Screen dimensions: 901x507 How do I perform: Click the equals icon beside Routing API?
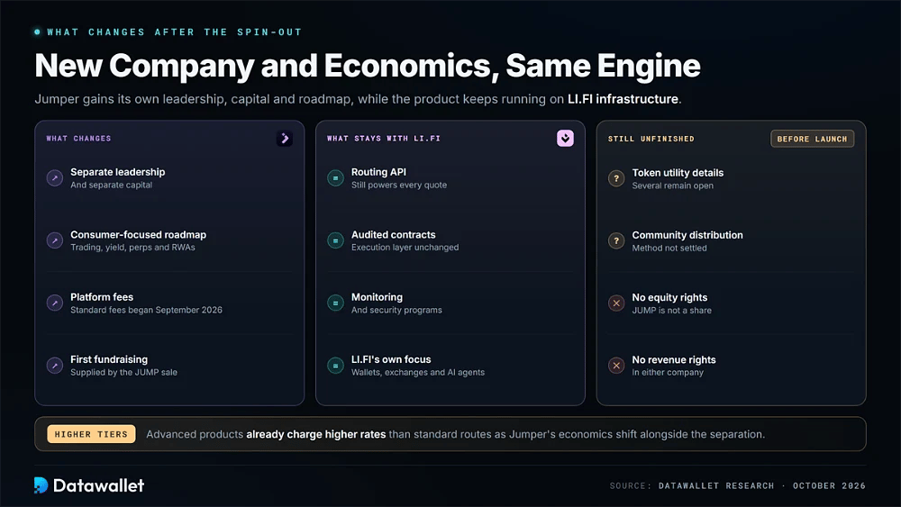tap(335, 178)
